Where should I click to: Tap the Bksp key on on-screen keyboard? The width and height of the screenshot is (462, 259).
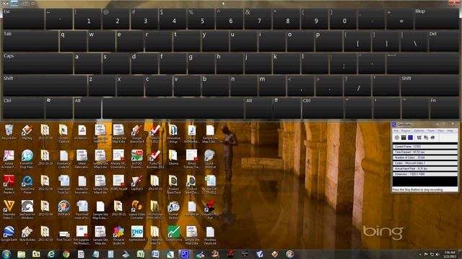click(x=437, y=19)
